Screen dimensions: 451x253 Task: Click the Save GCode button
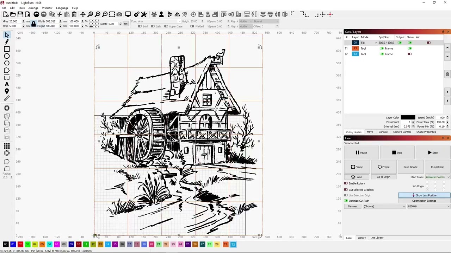410,167
